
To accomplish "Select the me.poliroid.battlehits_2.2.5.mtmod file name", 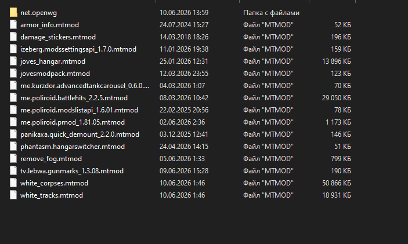I will [74, 98].
